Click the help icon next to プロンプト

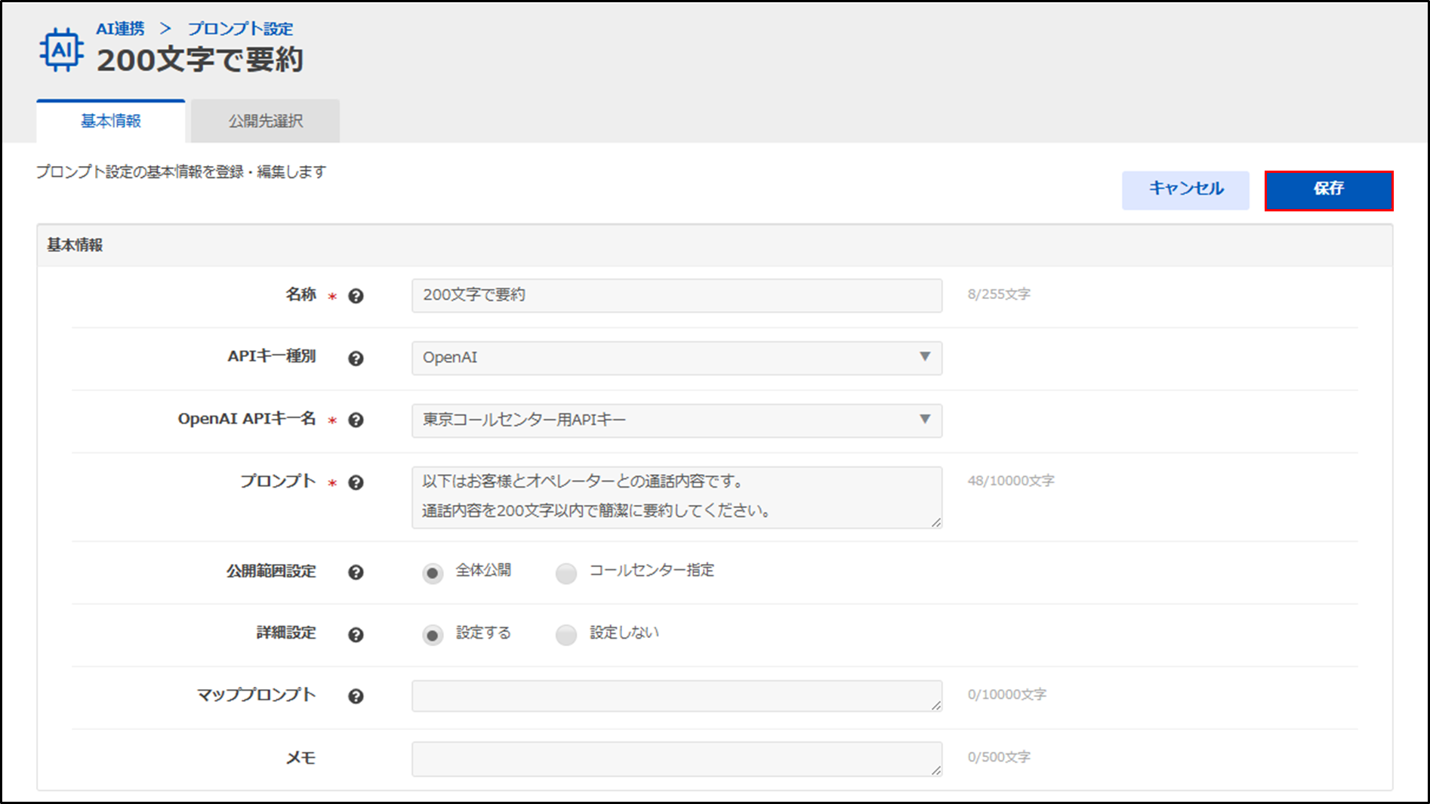356,483
